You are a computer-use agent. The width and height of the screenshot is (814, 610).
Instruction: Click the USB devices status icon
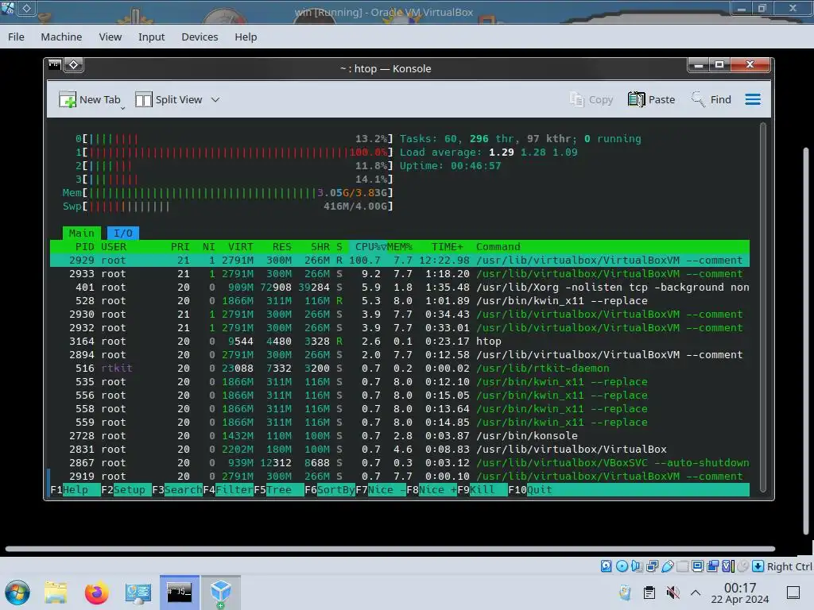coord(668,566)
